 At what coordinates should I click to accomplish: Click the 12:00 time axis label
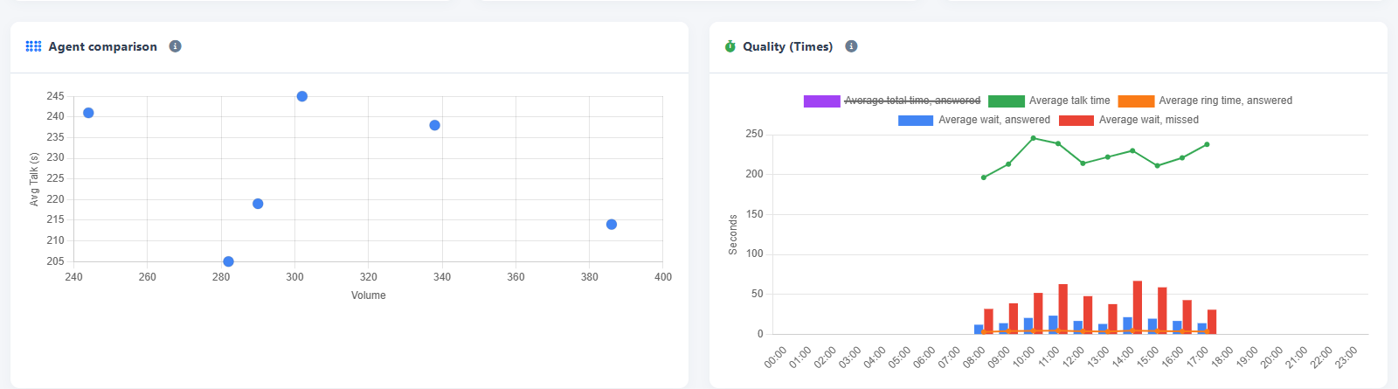pyautogui.click(x=1073, y=358)
